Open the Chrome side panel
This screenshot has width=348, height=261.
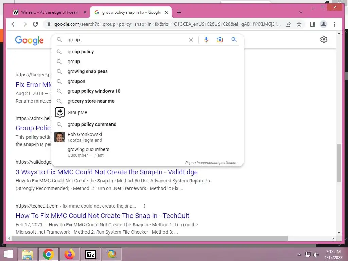click(313, 24)
